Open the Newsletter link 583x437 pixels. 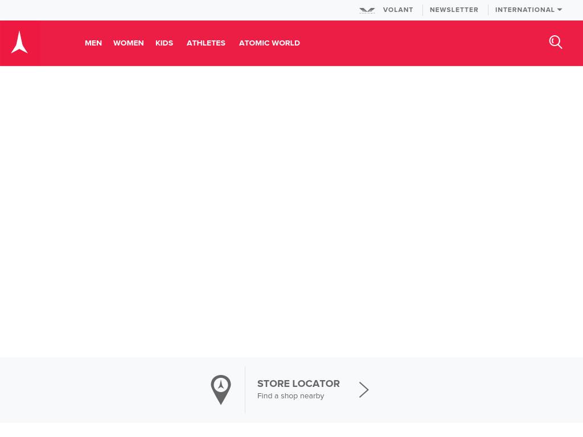pos(454,10)
